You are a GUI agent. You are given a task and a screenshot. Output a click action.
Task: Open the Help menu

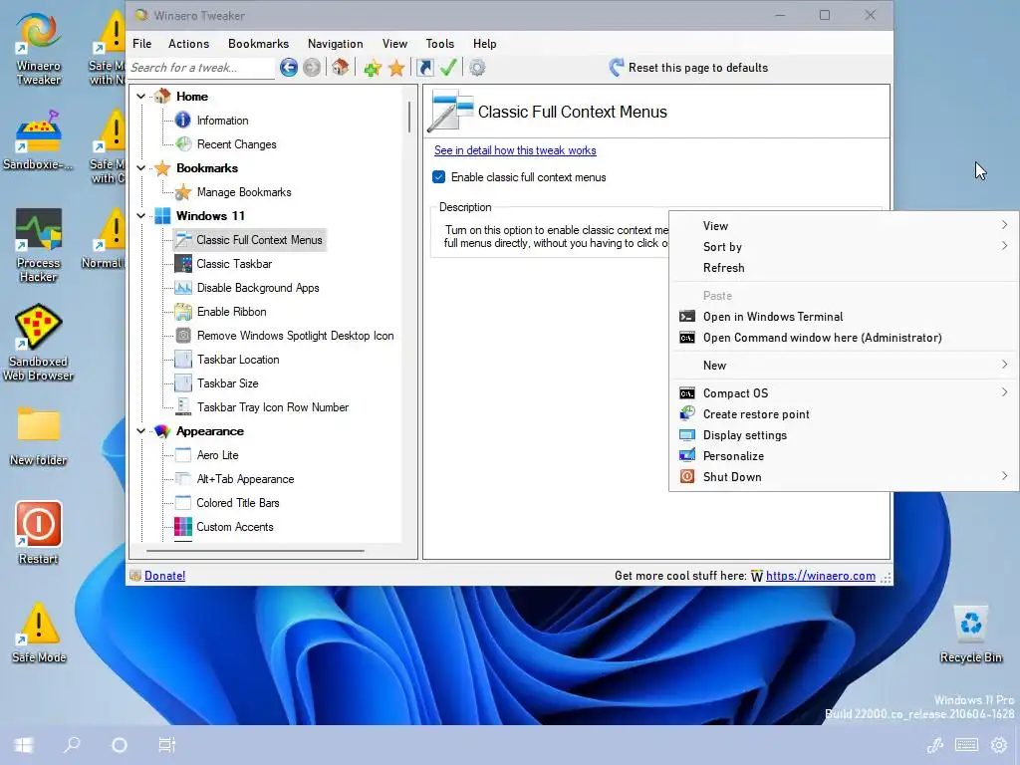[485, 44]
